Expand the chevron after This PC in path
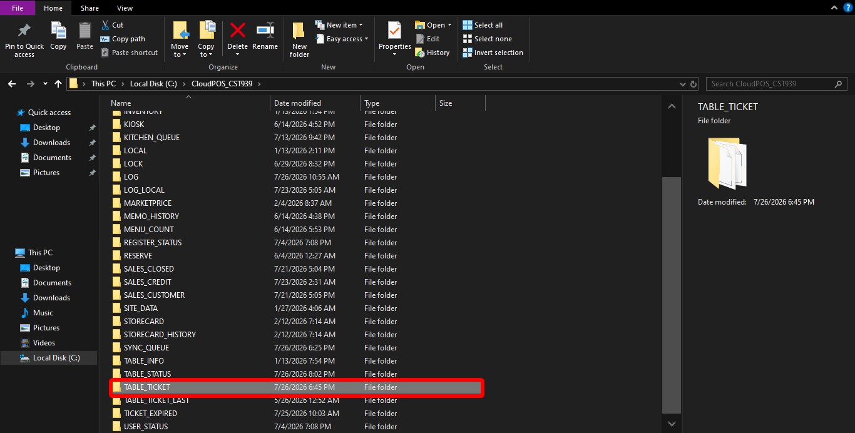 tap(124, 83)
